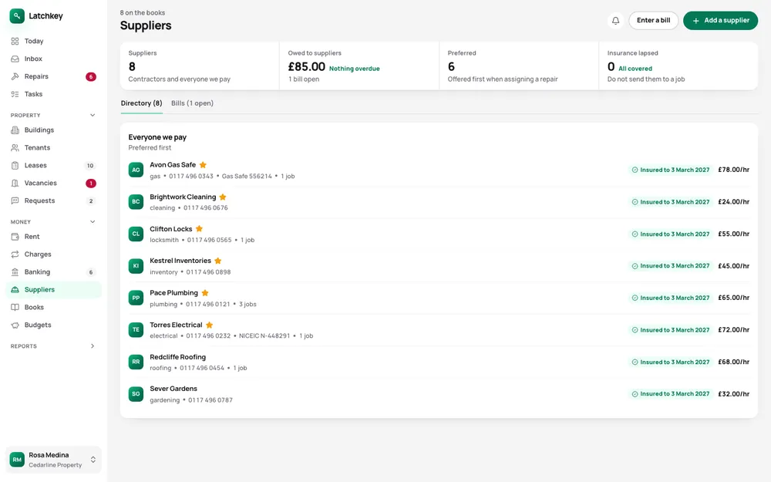Click the Vacancies door icon
The width and height of the screenshot is (771, 482).
pyautogui.click(x=15, y=184)
